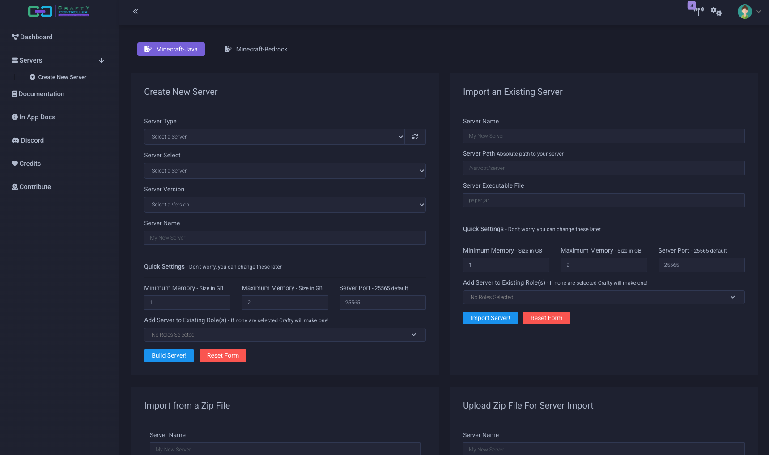This screenshot has width=769, height=455.
Task: Open the Server Type dropdown
Action: [x=274, y=137]
